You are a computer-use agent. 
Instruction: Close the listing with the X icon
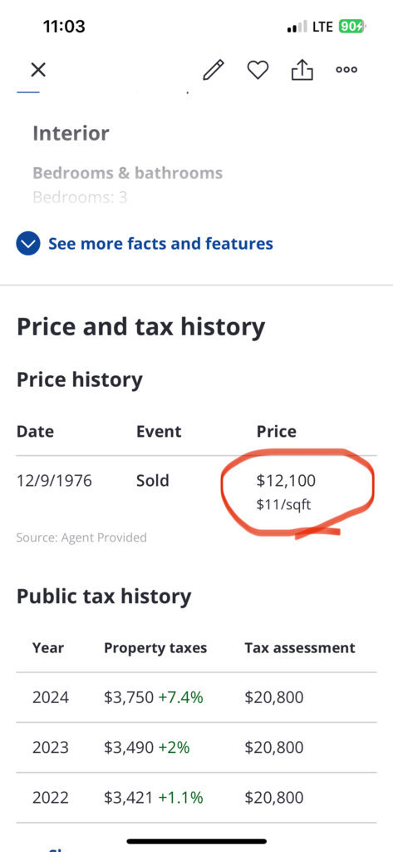[38, 70]
